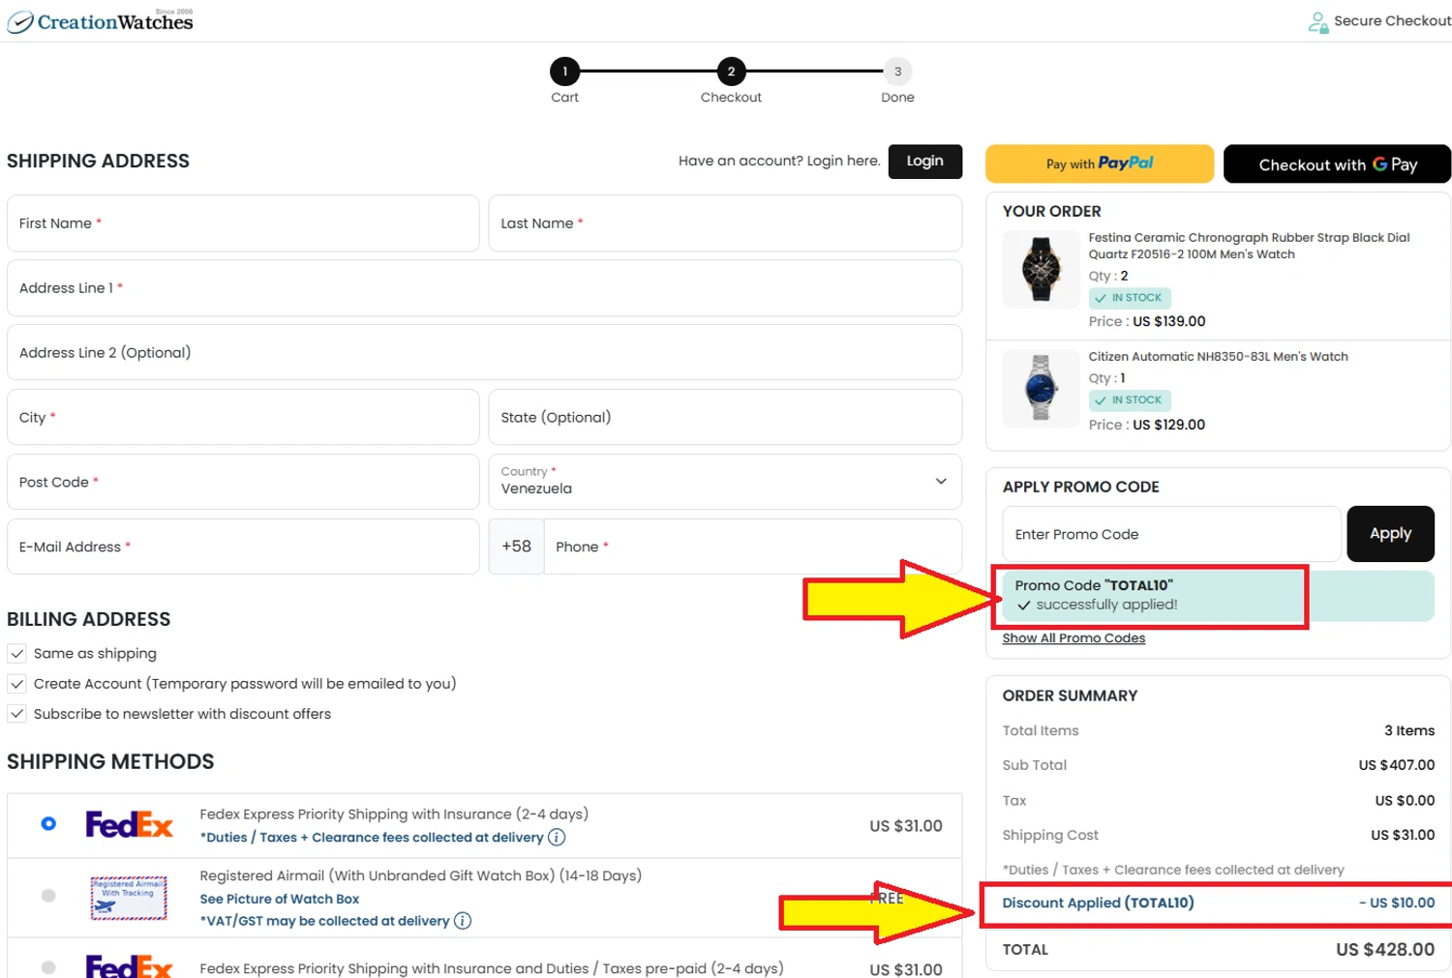This screenshot has height=978, width=1452.
Task: Click the Registered Airmail stamp logo
Action: [x=129, y=898]
